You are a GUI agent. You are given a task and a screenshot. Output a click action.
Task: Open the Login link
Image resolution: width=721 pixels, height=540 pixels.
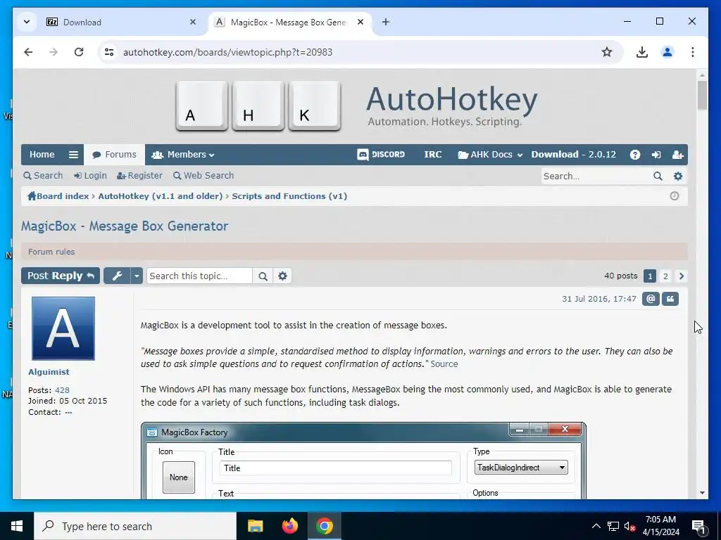point(90,175)
